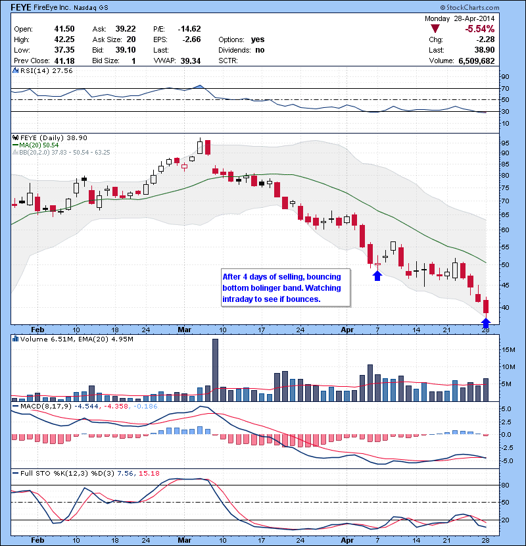
Task: Click the FEYE ticker symbol in the title
Action: (21, 7)
